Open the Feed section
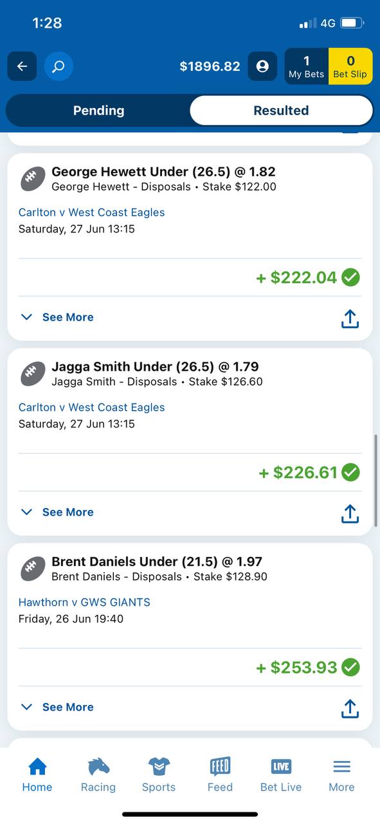 220,774
